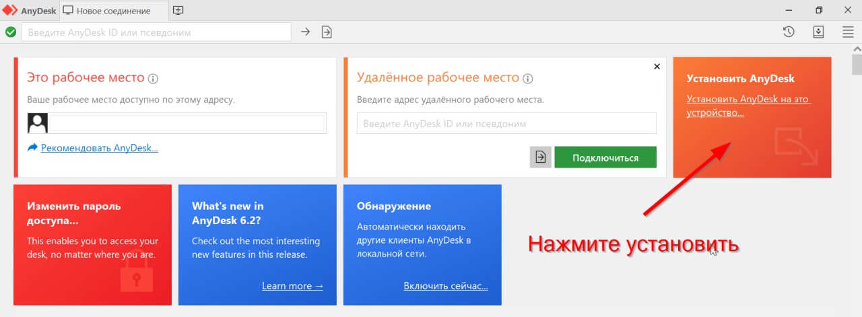Click info icon next to Удалённое рабочее место
Image resolution: width=862 pixels, height=317 pixels.
tap(528, 79)
